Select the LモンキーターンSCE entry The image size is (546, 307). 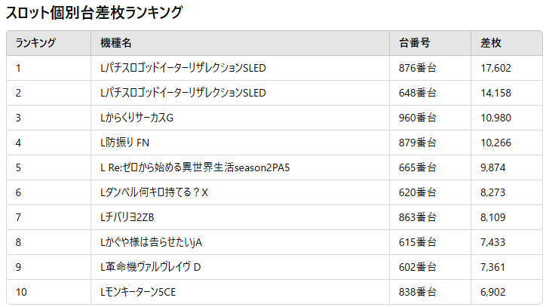click(x=138, y=292)
